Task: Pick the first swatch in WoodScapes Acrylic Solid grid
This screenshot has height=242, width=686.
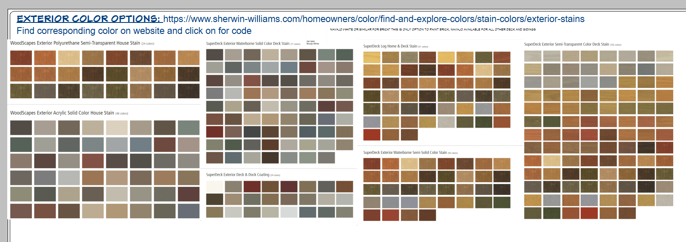Action: point(21,128)
